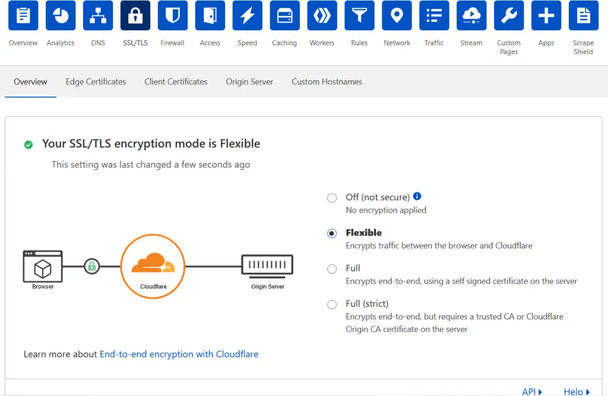This screenshot has width=608, height=396.
Task: Expand the API section
Action: click(x=531, y=392)
